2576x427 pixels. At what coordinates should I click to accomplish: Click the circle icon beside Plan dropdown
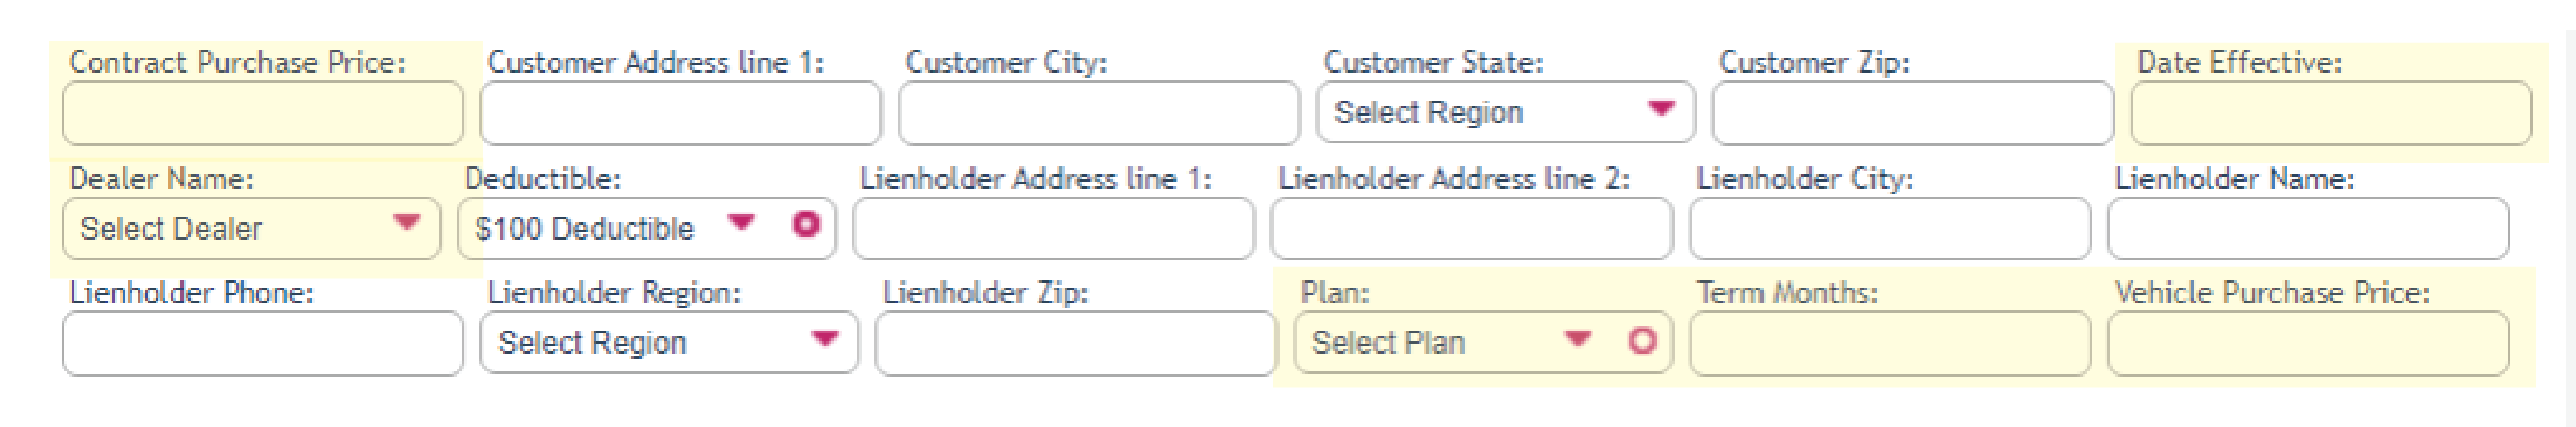click(1642, 341)
